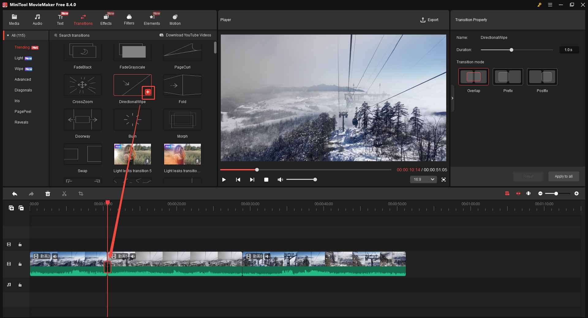Mute the 動画3 clip speaker icon
This screenshot has width=588, height=318.
coord(55,257)
